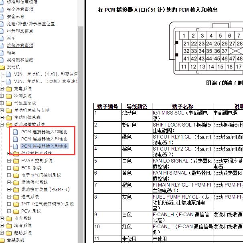Click the EGR 系统 folder icon
243x243 pixels.
[16, 168]
